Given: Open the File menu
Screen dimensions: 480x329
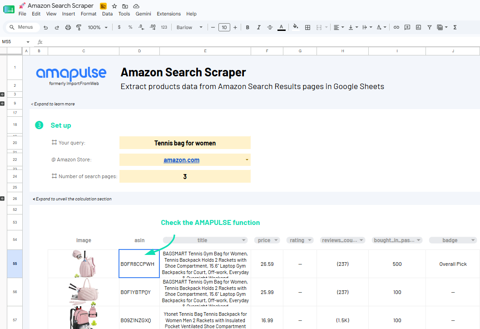Looking at the screenshot, I should click(x=22, y=14).
